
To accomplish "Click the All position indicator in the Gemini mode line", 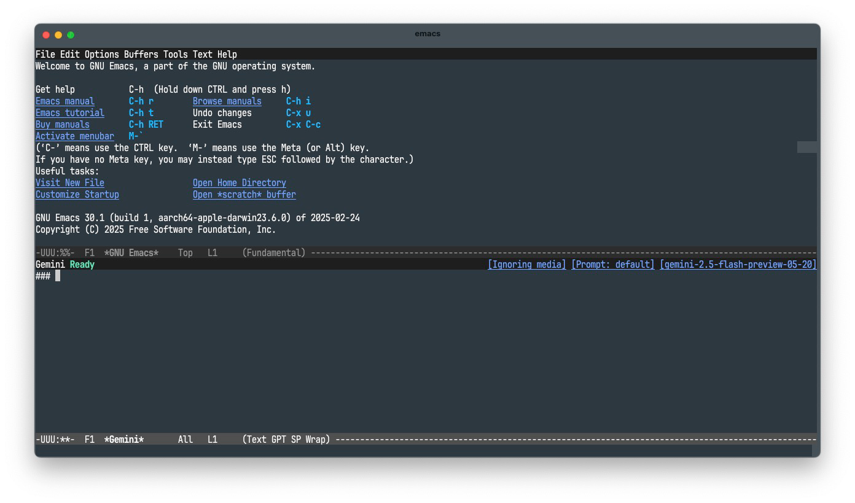I will (185, 440).
